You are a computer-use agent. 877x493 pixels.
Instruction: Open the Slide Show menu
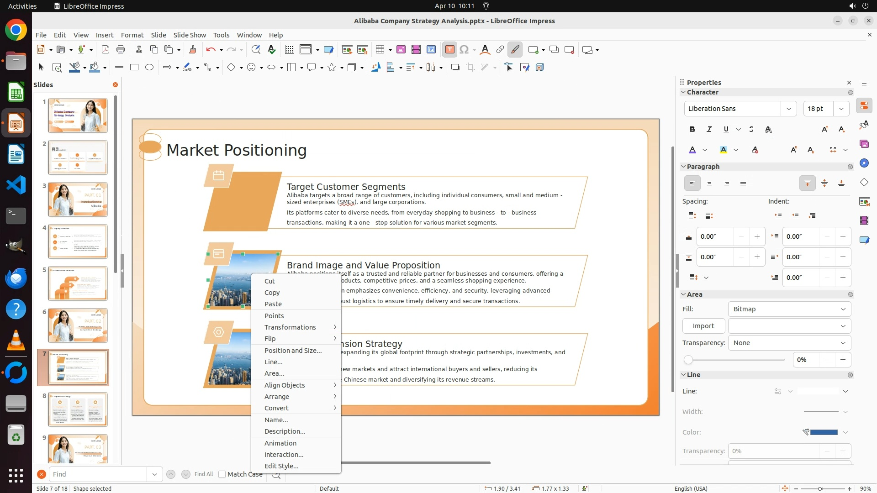(190, 35)
